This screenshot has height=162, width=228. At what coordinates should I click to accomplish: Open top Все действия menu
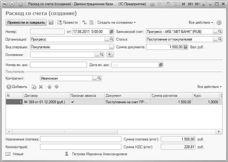pos(201,22)
